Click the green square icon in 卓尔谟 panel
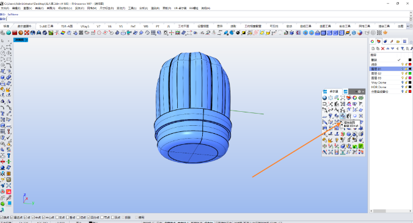The width and height of the screenshot is (413, 223). (x=361, y=146)
